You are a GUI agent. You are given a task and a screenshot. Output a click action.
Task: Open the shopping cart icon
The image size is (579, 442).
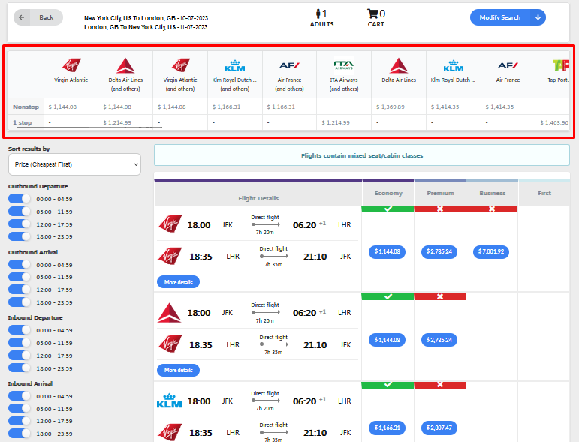[x=372, y=14]
